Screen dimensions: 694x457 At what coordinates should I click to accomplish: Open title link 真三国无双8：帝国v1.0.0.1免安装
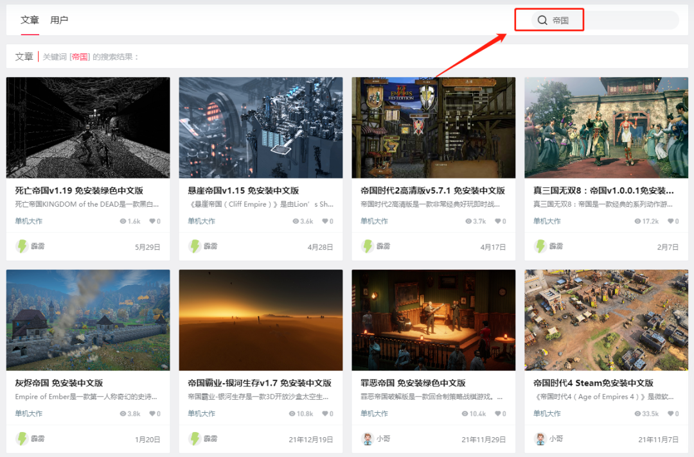(603, 191)
